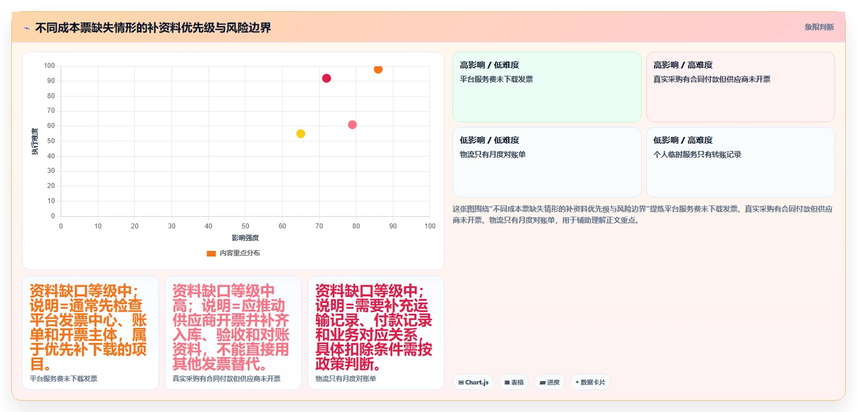The width and height of the screenshot is (857, 412).
Task: Click 平台服务费未下载发票 text in green quadrant
Action: [496, 79]
